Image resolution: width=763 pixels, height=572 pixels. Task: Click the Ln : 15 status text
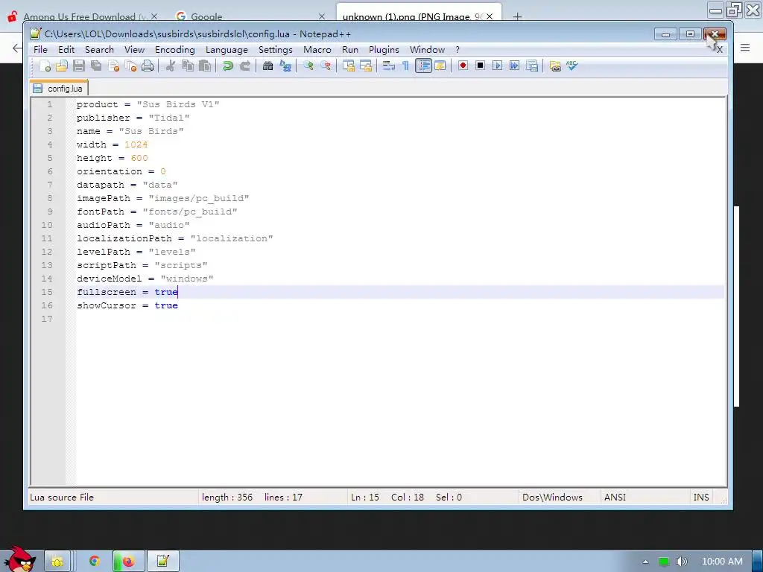(365, 497)
